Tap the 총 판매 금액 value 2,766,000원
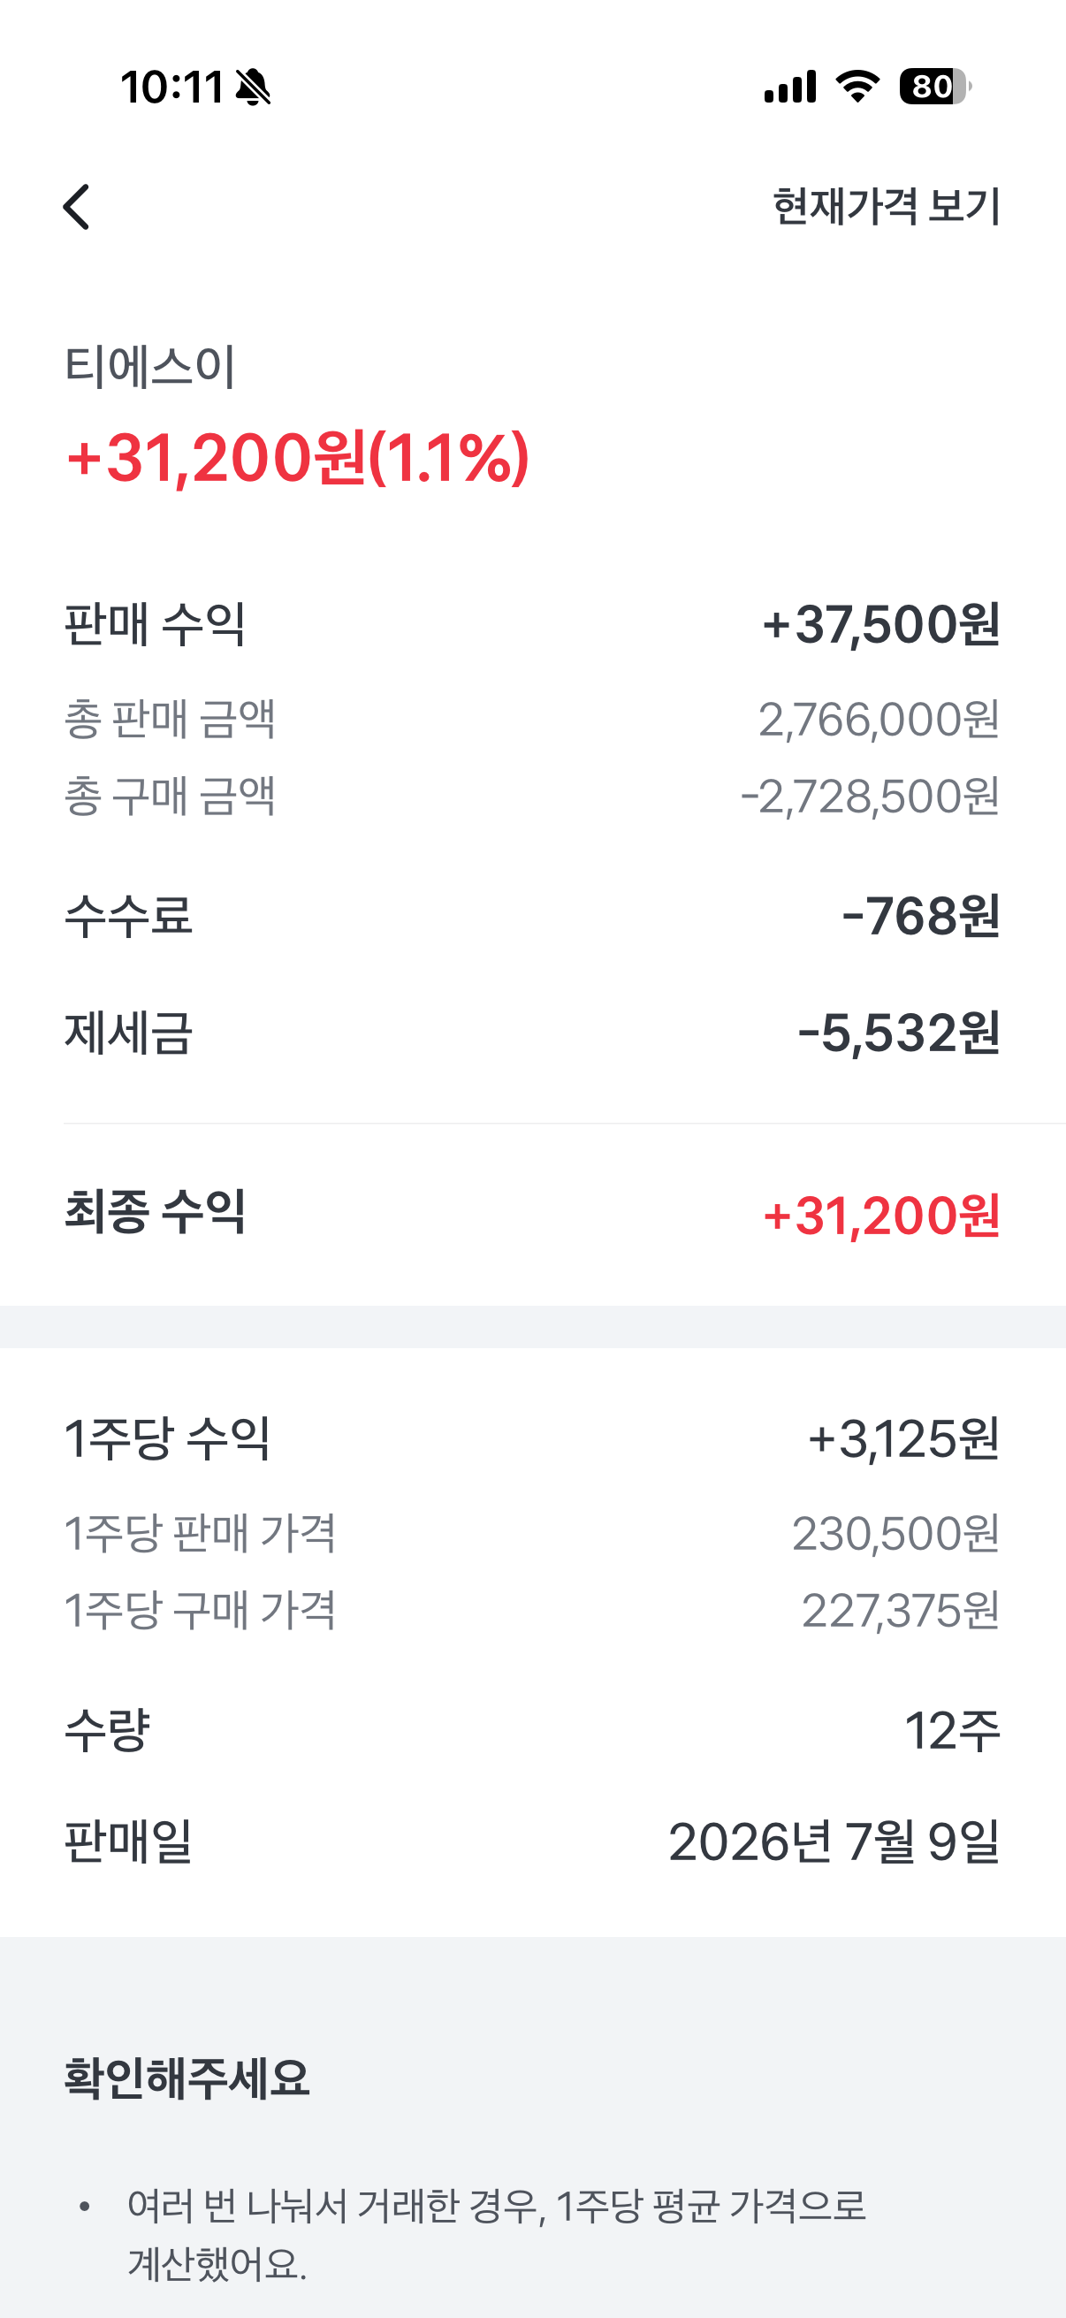 [x=879, y=720]
